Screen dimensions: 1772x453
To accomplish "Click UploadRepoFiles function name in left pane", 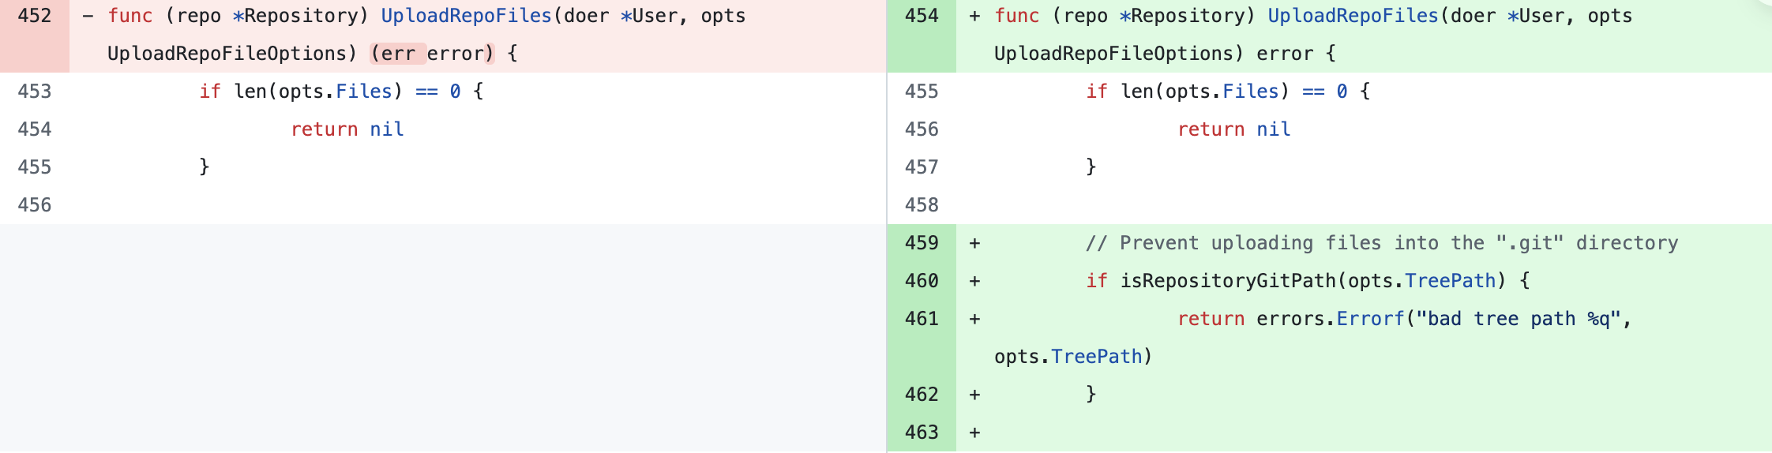I will tap(466, 16).
